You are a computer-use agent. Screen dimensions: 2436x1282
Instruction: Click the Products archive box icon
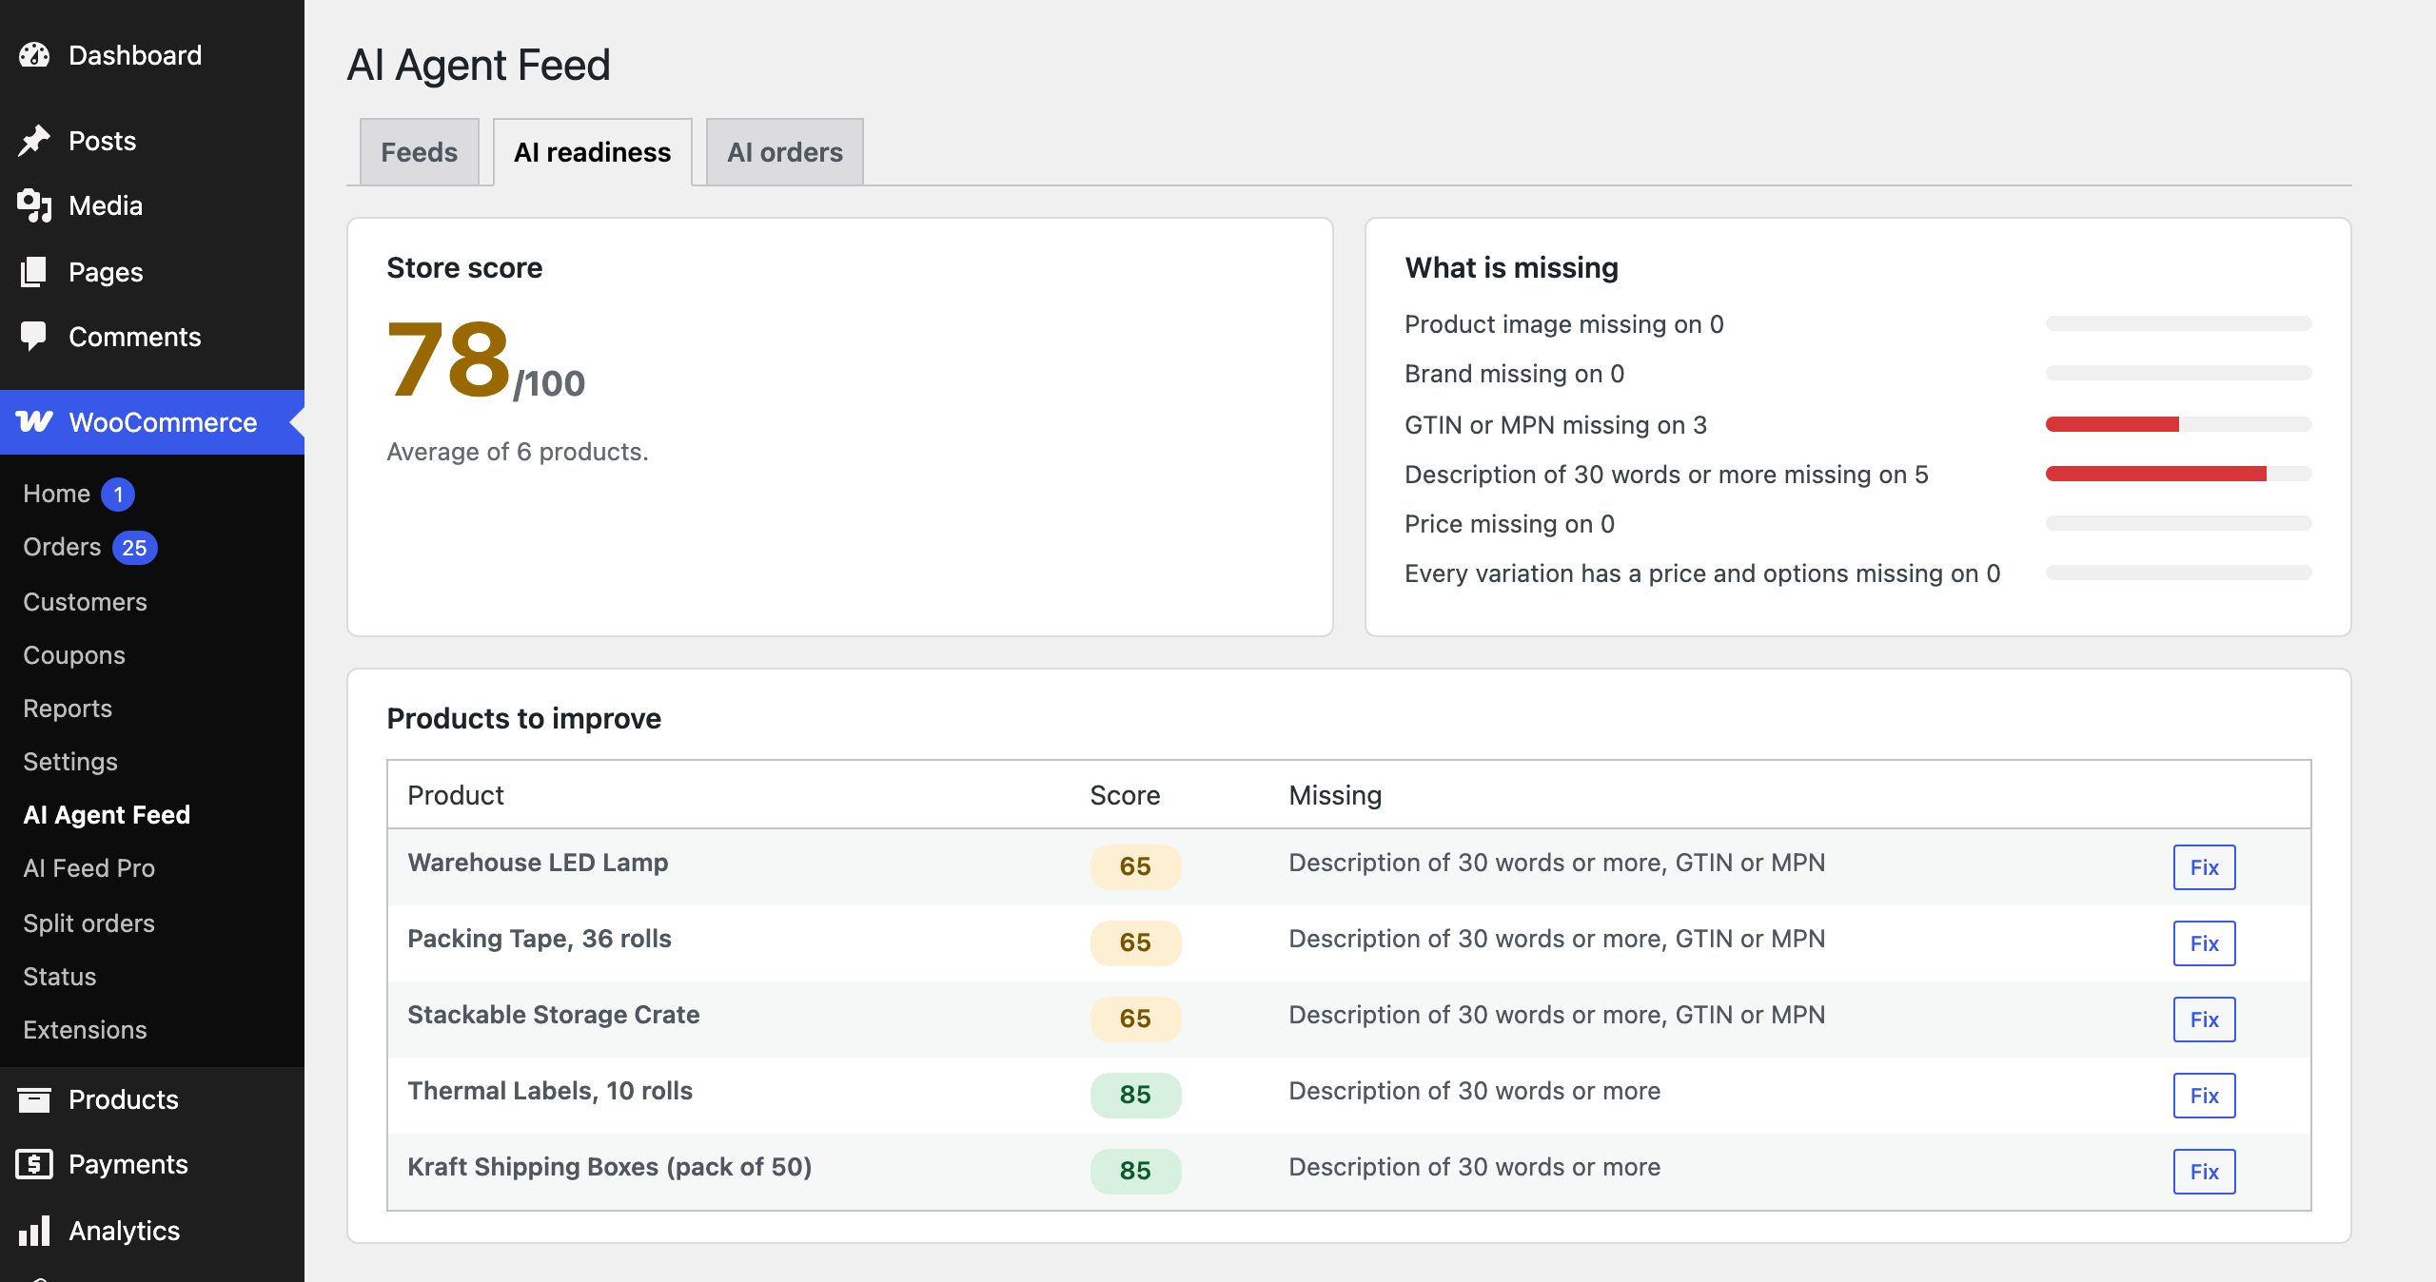click(x=34, y=1099)
